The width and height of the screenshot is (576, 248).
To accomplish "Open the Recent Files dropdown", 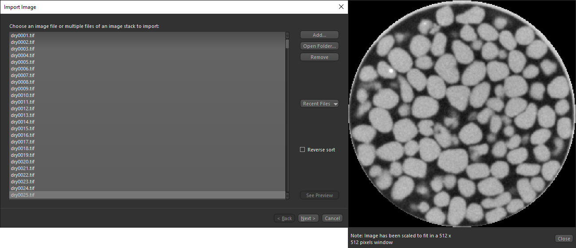I will coord(319,104).
